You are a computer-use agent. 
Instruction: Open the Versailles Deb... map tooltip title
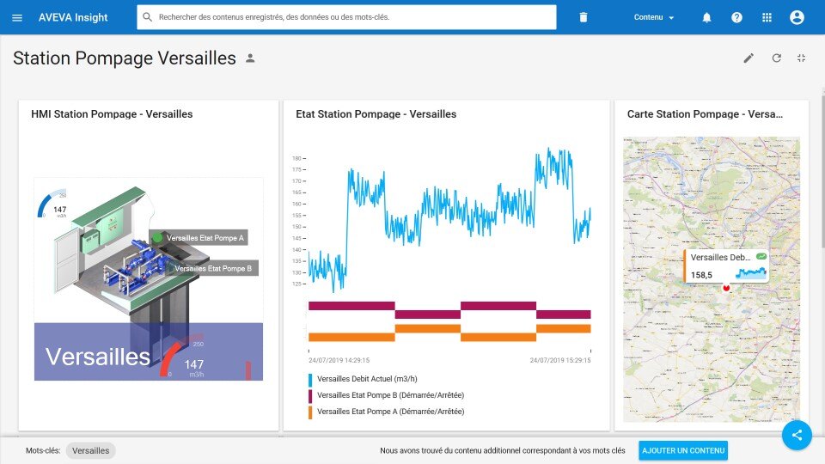coord(720,257)
